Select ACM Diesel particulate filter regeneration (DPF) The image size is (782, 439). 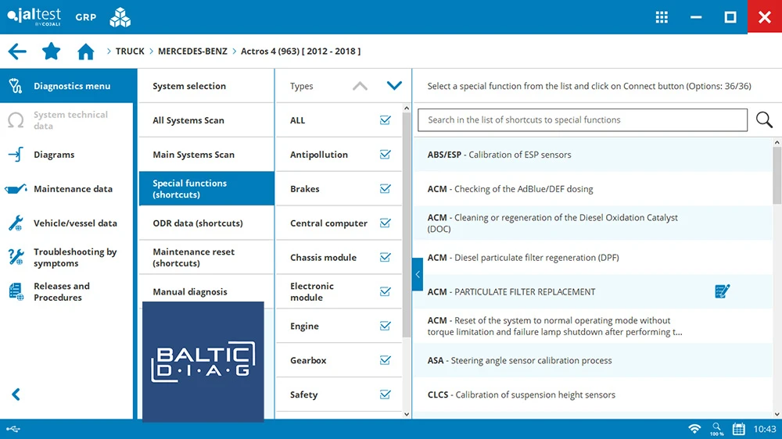coord(593,257)
